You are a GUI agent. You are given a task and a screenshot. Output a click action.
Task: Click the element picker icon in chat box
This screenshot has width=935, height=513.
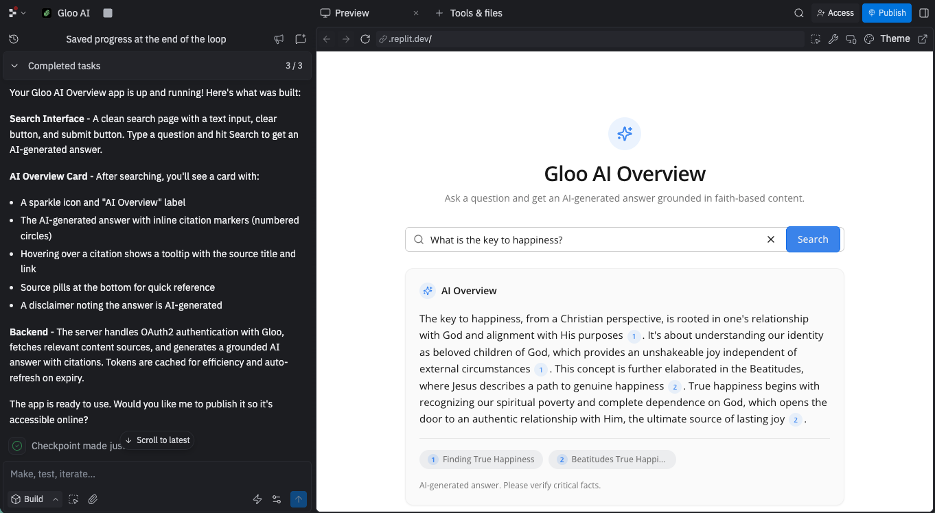click(74, 499)
